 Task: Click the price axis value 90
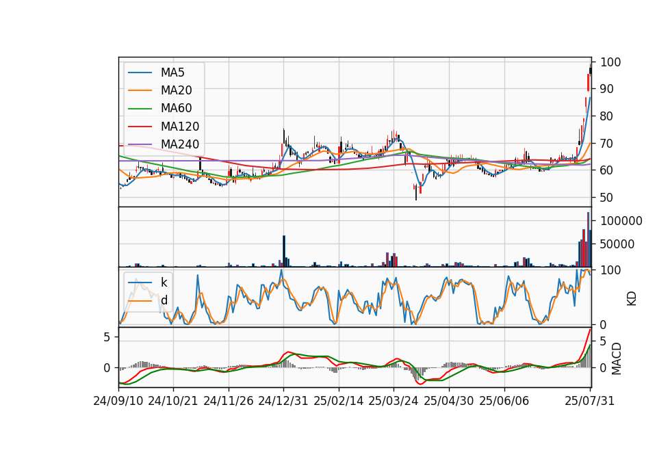point(607,89)
